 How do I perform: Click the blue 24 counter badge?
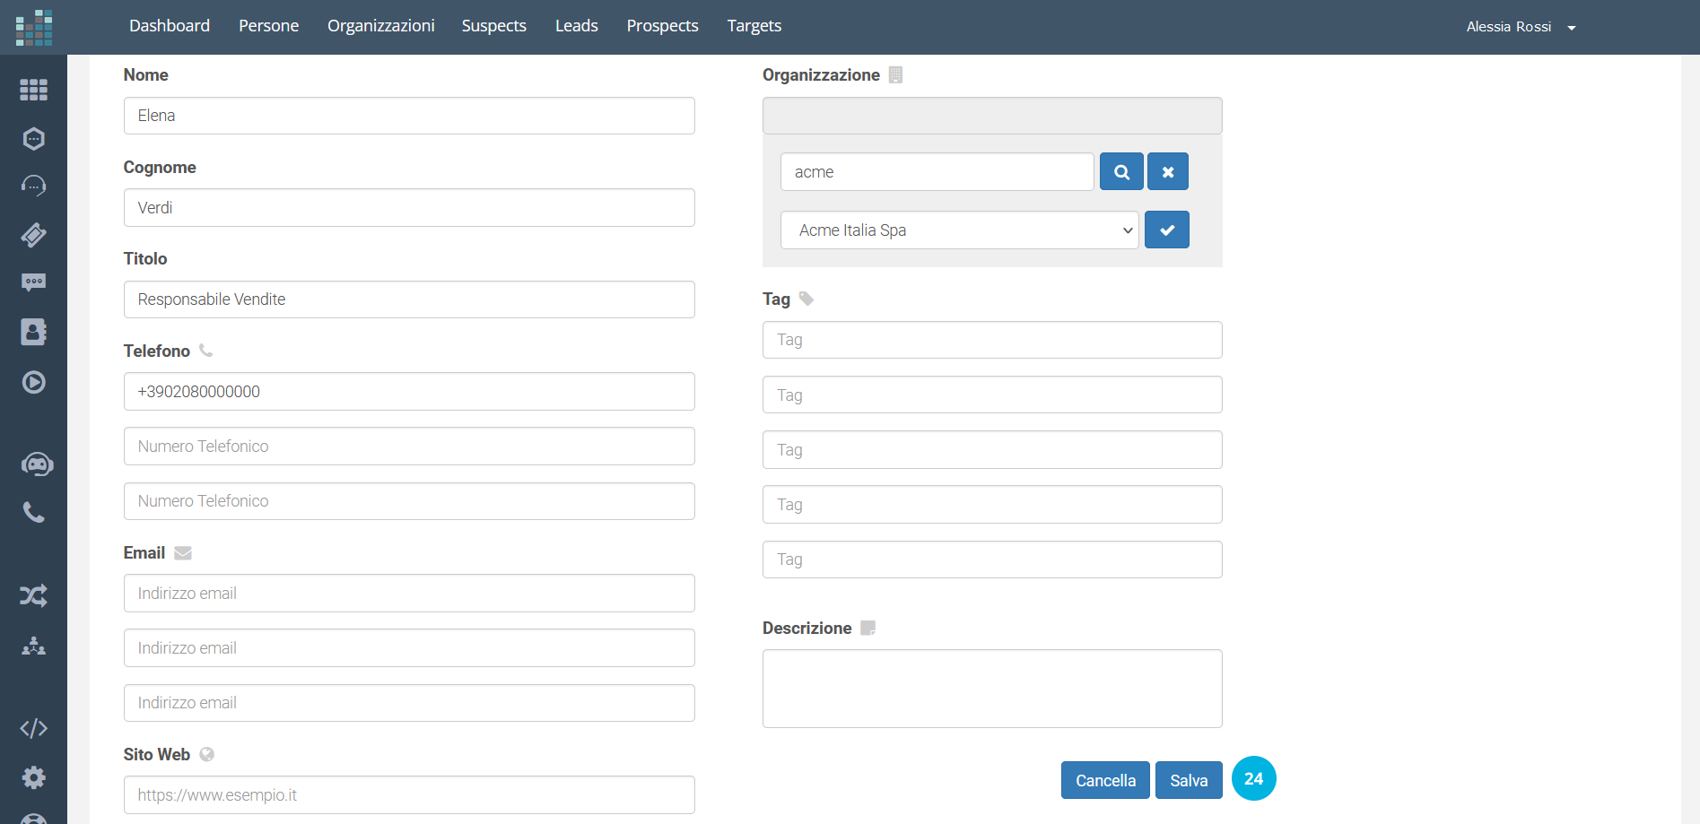click(1253, 778)
